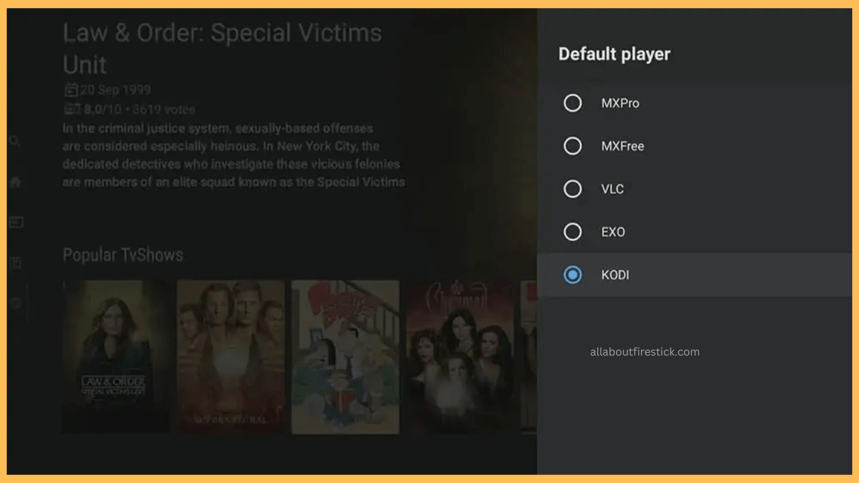Click the search magnifier at top of sidebar
The image size is (859, 483).
15,142
